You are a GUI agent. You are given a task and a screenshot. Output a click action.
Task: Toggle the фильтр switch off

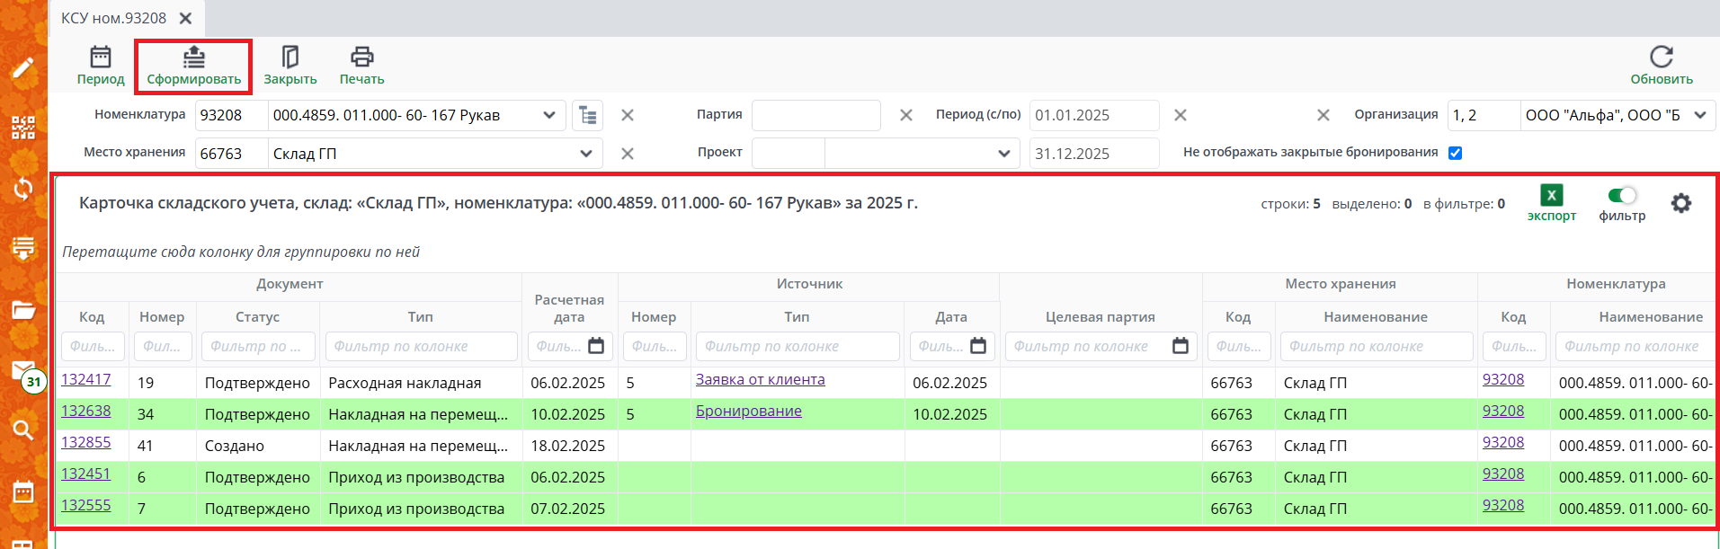(1622, 195)
